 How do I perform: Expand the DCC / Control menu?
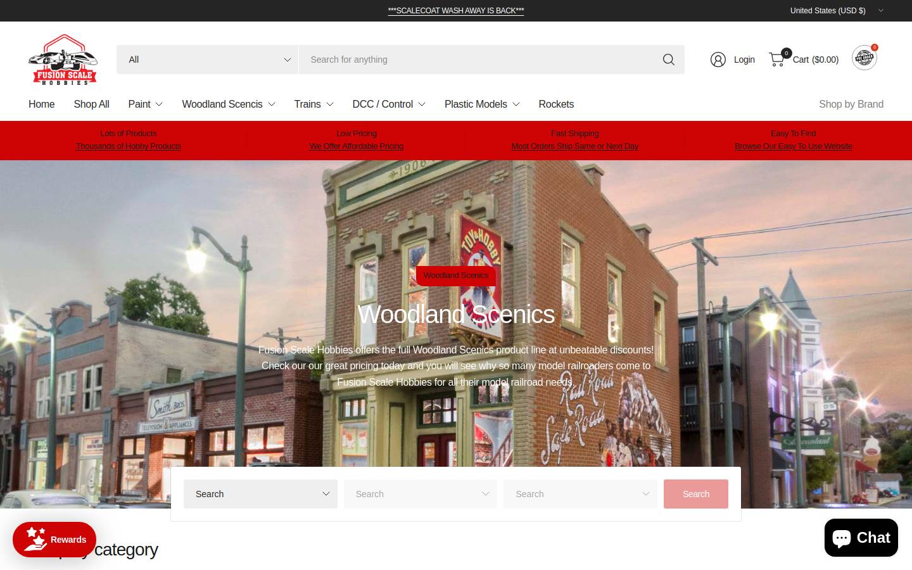(389, 104)
